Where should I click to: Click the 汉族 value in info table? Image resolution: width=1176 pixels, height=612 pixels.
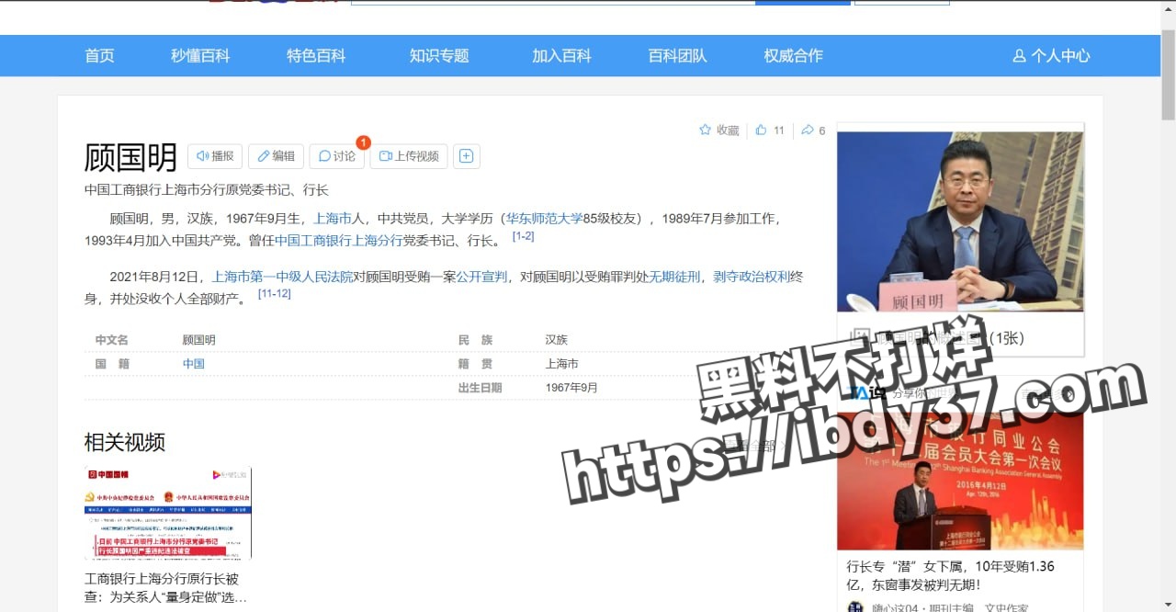coord(557,340)
